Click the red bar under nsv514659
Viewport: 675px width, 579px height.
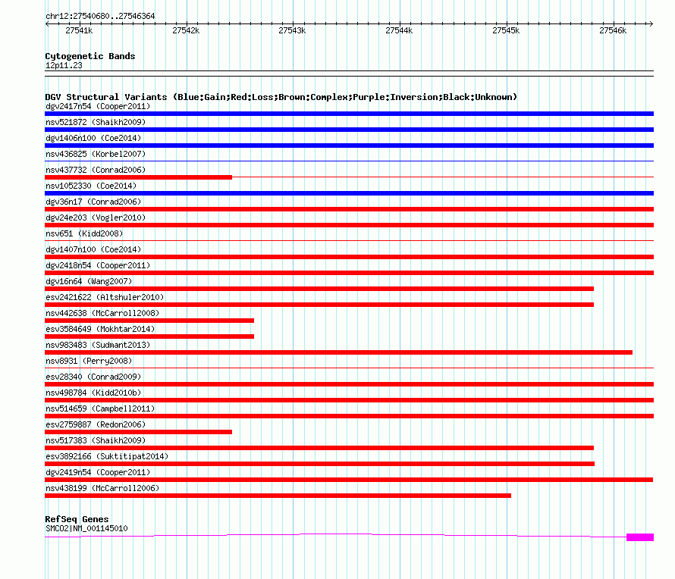click(x=349, y=416)
